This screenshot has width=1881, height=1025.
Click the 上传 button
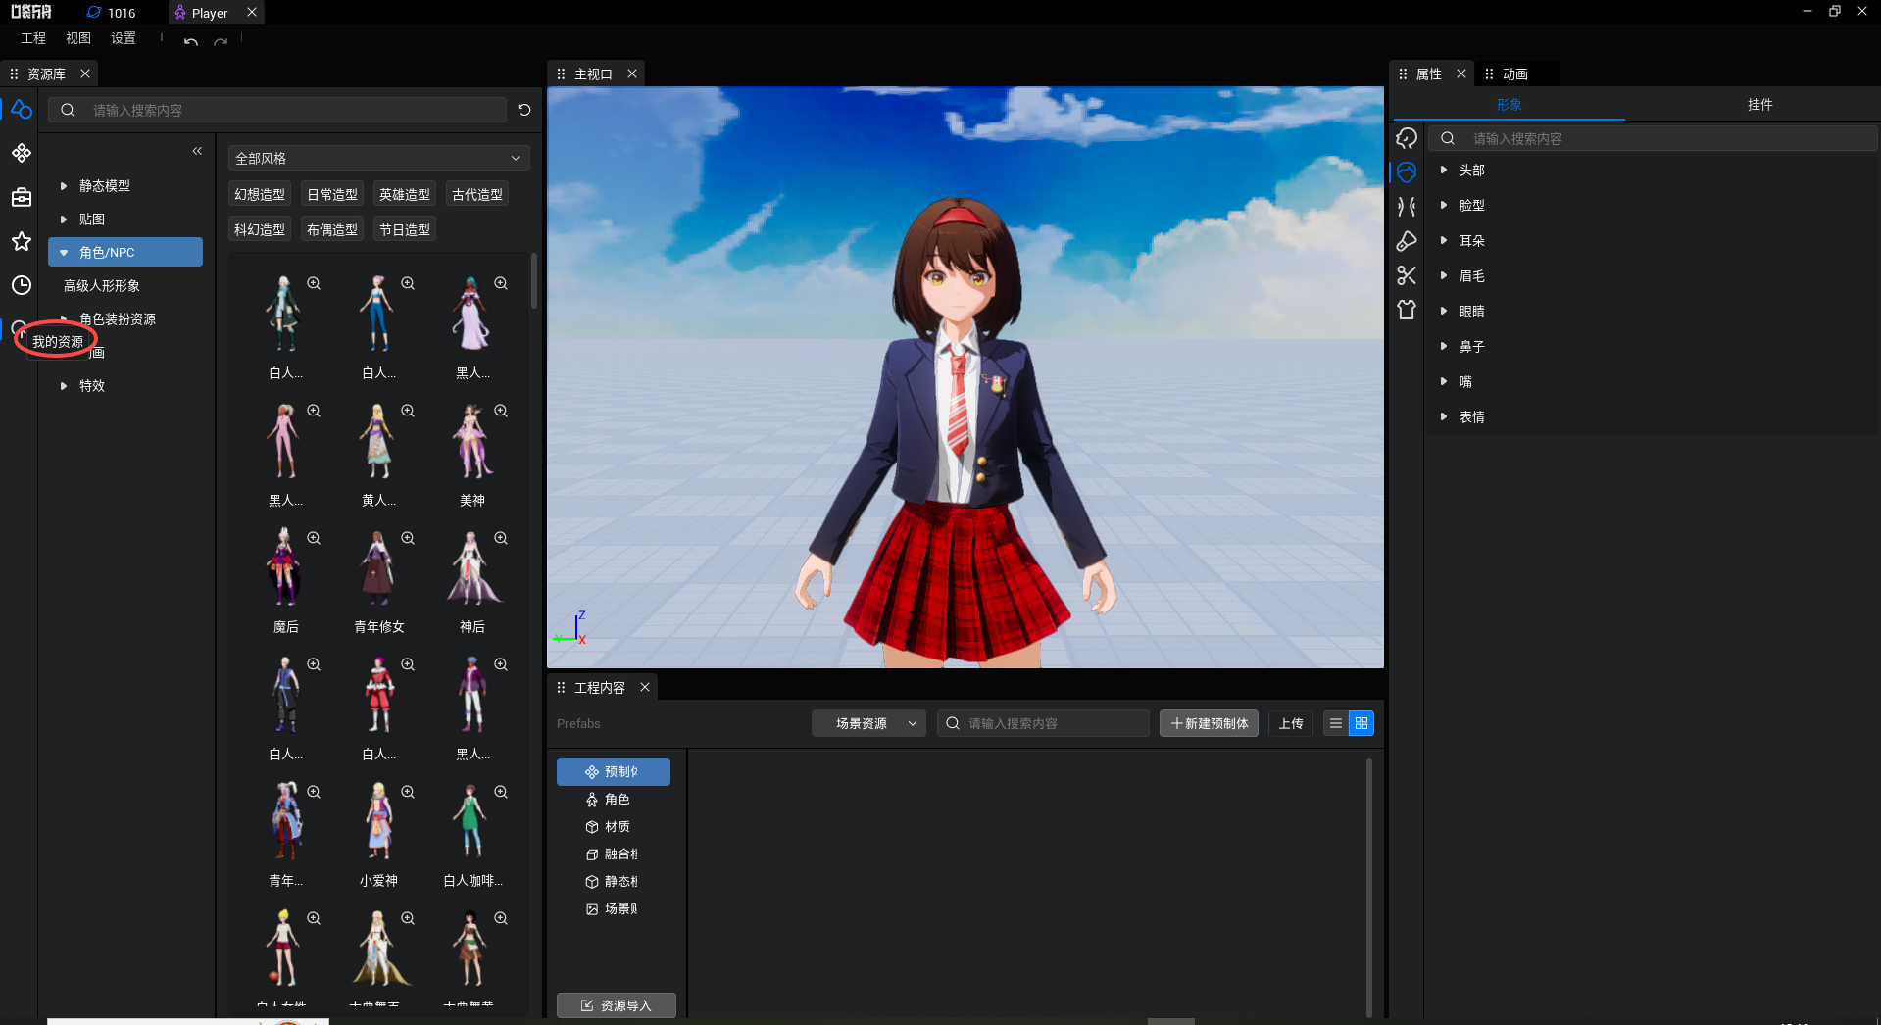pos(1291,723)
